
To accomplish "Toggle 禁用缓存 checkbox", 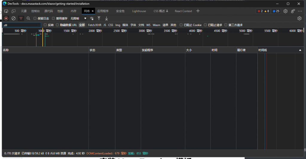I will (x=53, y=18).
